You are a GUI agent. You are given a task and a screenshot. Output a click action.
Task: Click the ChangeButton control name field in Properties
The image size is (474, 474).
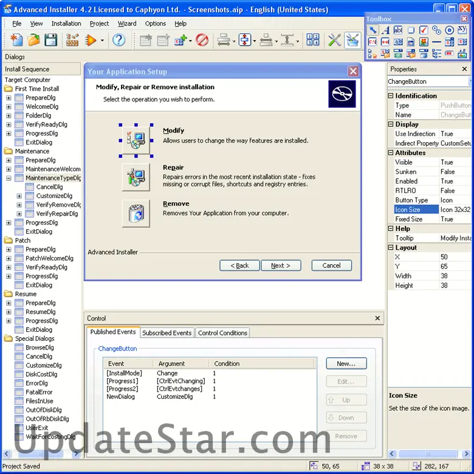(428, 81)
